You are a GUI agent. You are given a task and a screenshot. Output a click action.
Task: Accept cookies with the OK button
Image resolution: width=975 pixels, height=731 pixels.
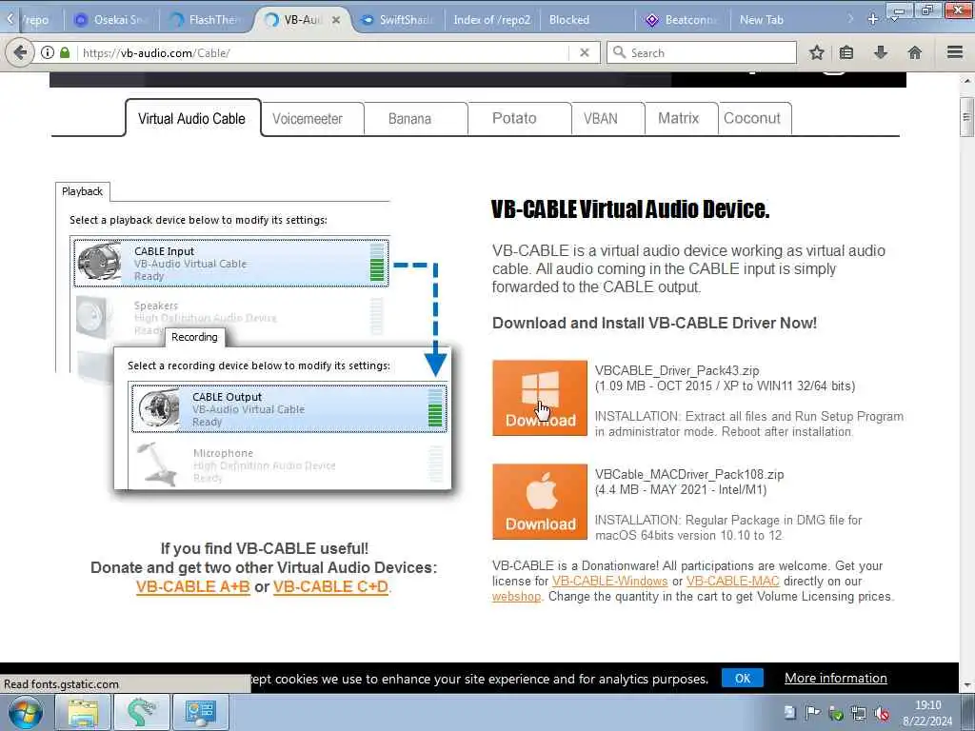(743, 678)
